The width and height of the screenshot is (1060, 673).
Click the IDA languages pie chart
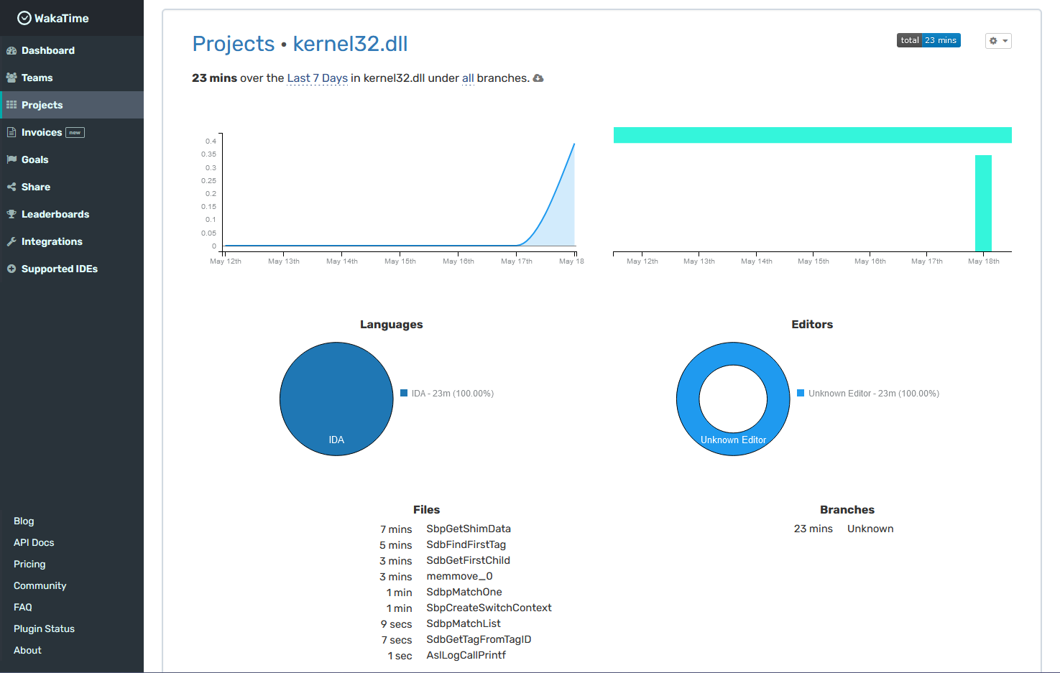tap(336, 399)
